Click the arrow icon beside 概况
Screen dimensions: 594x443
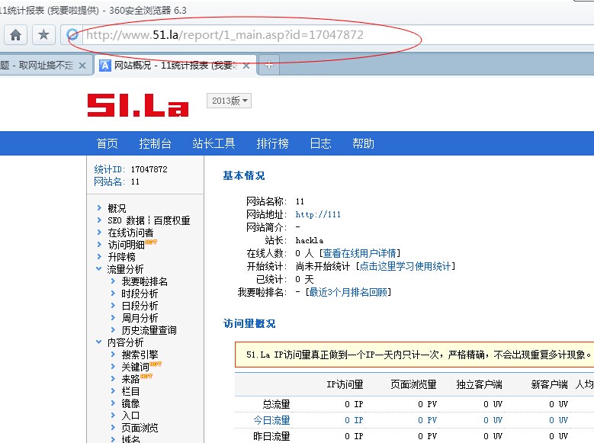99,207
